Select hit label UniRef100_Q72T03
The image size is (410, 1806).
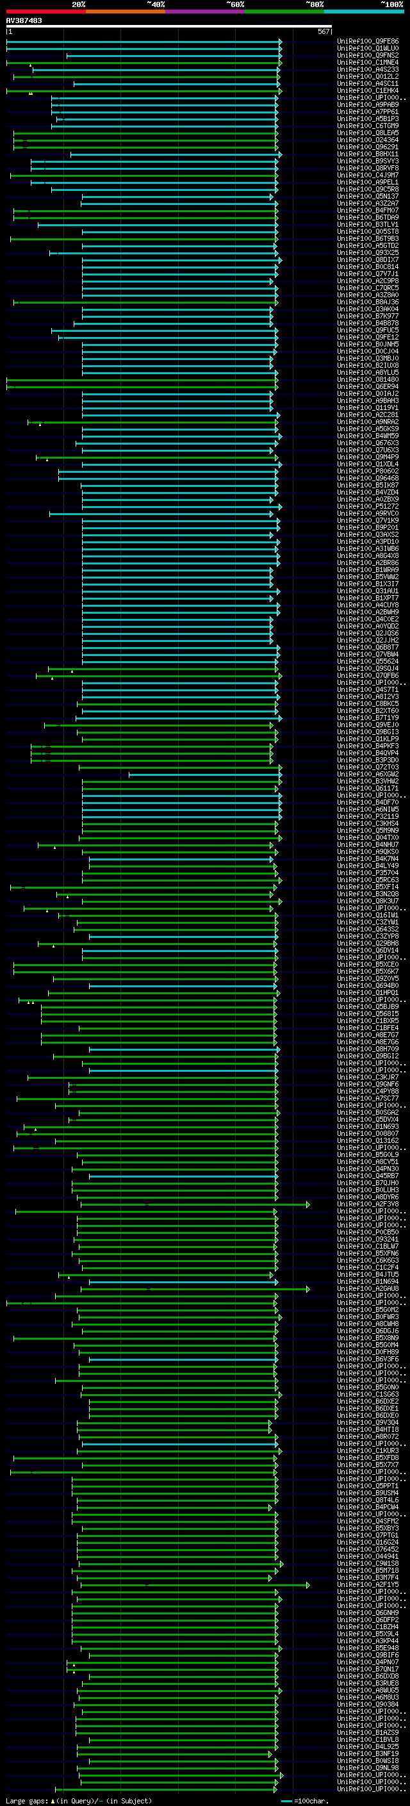[x=368, y=768]
